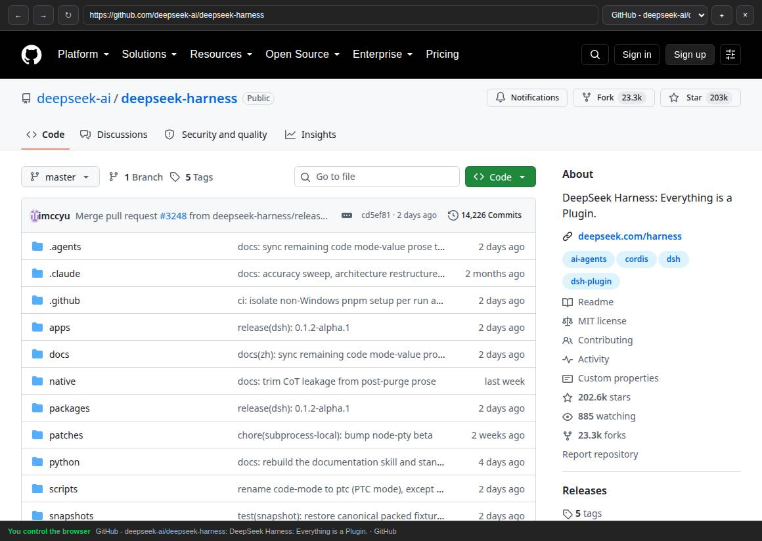Click Report repository
The width and height of the screenshot is (762, 541).
click(600, 454)
